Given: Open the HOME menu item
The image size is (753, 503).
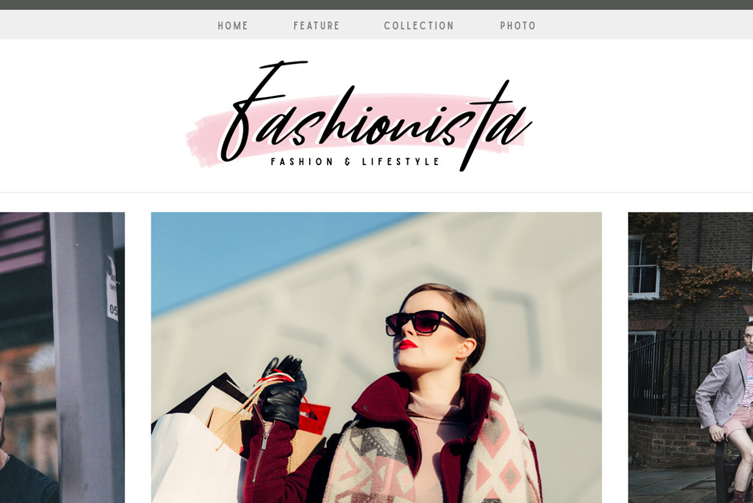Looking at the screenshot, I should 233,26.
